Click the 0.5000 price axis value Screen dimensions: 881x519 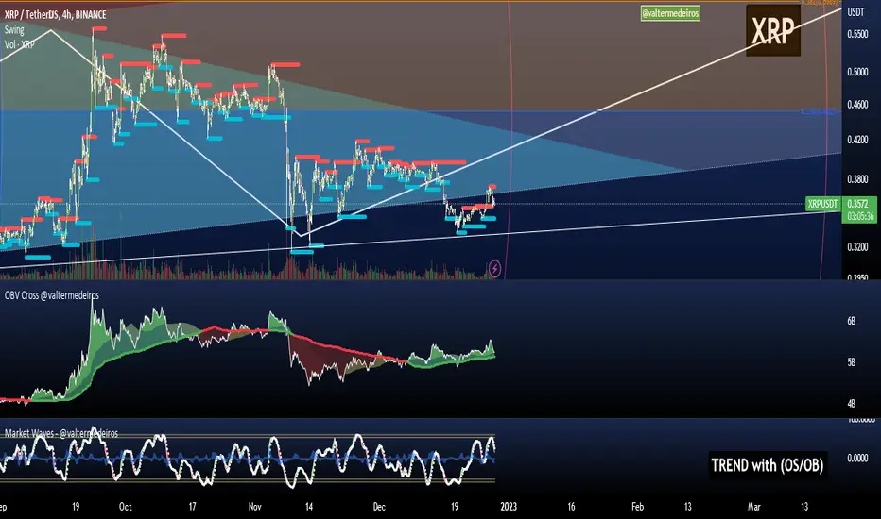(x=857, y=72)
